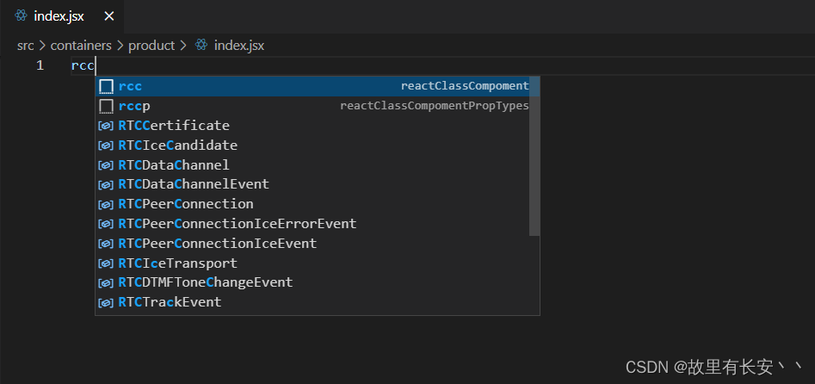
Task: Click the variable icon beside RTCPeerConnection
Action: click(x=106, y=205)
